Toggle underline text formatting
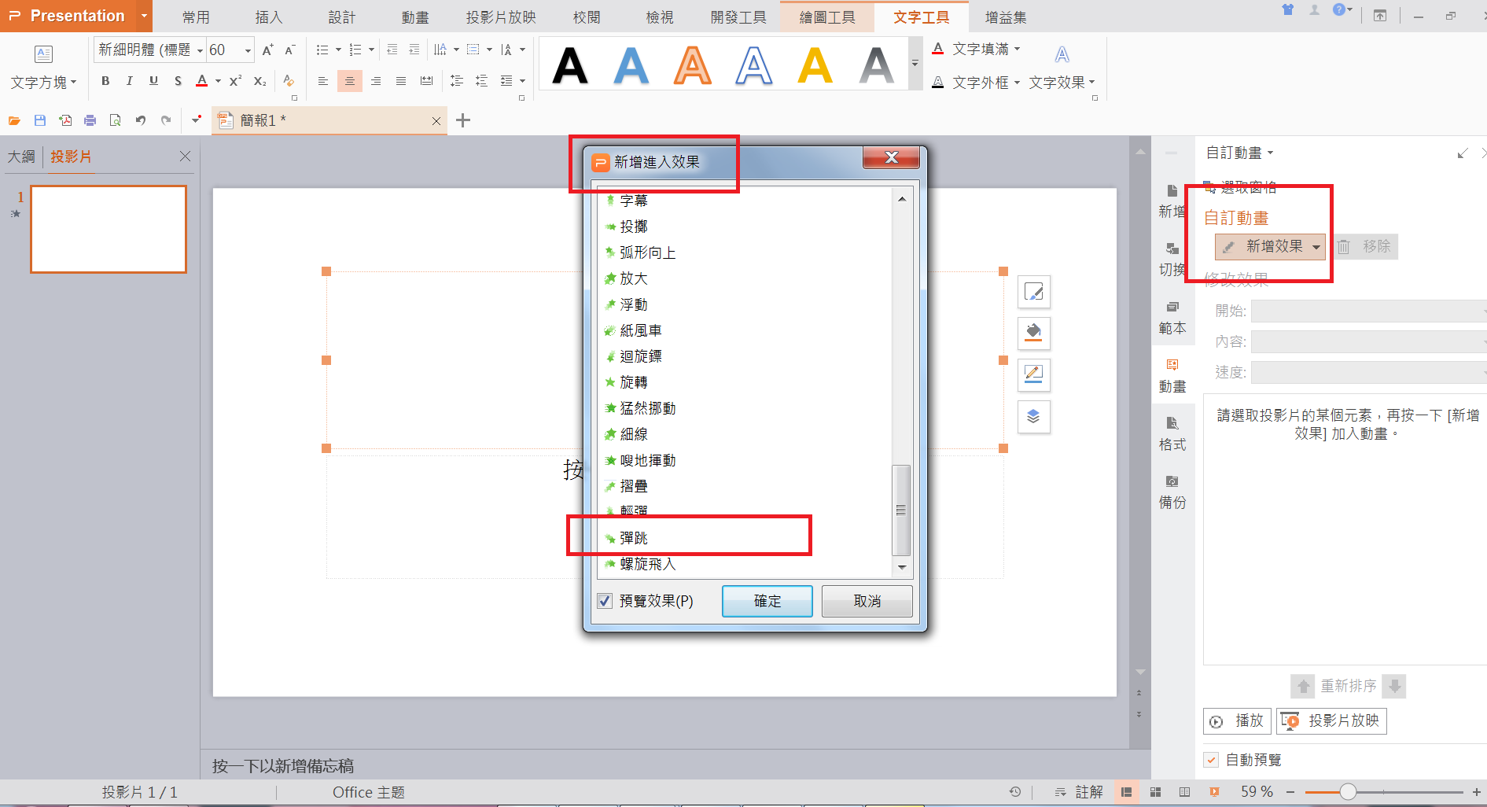Screen dimensions: 1487x807 (x=153, y=81)
